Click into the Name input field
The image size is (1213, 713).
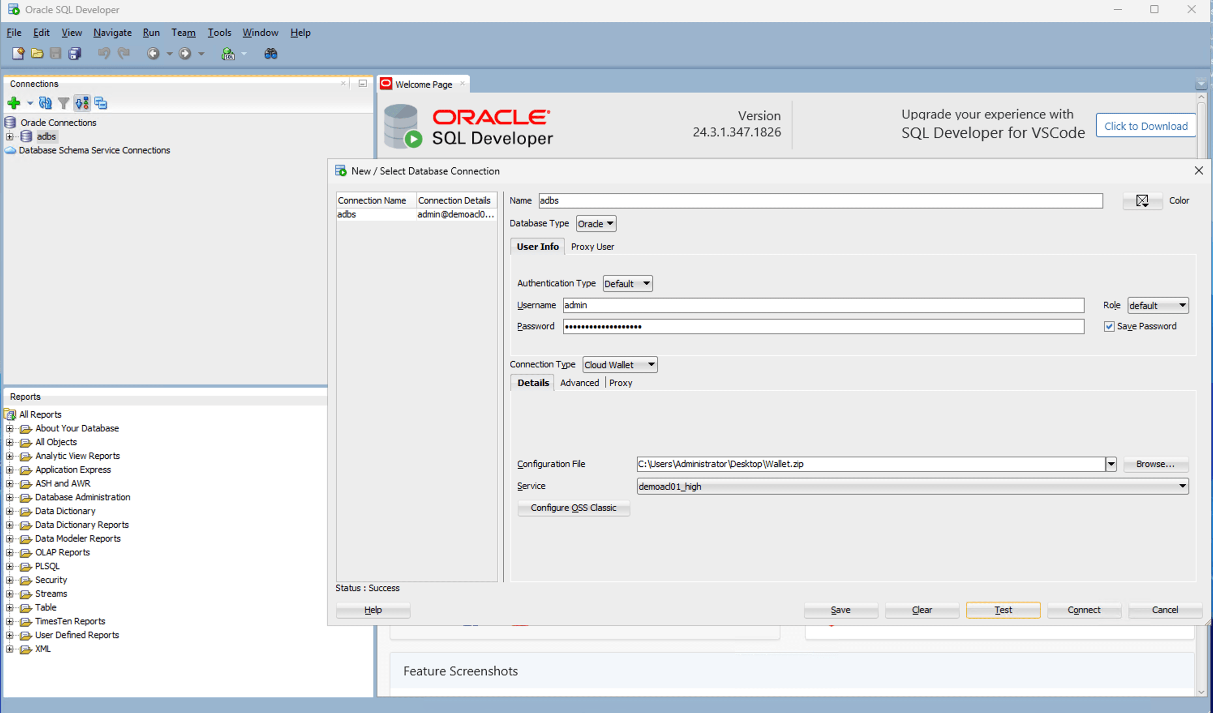(820, 201)
